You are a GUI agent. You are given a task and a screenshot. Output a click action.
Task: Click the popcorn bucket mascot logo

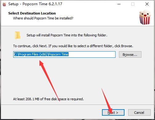point(145,17)
